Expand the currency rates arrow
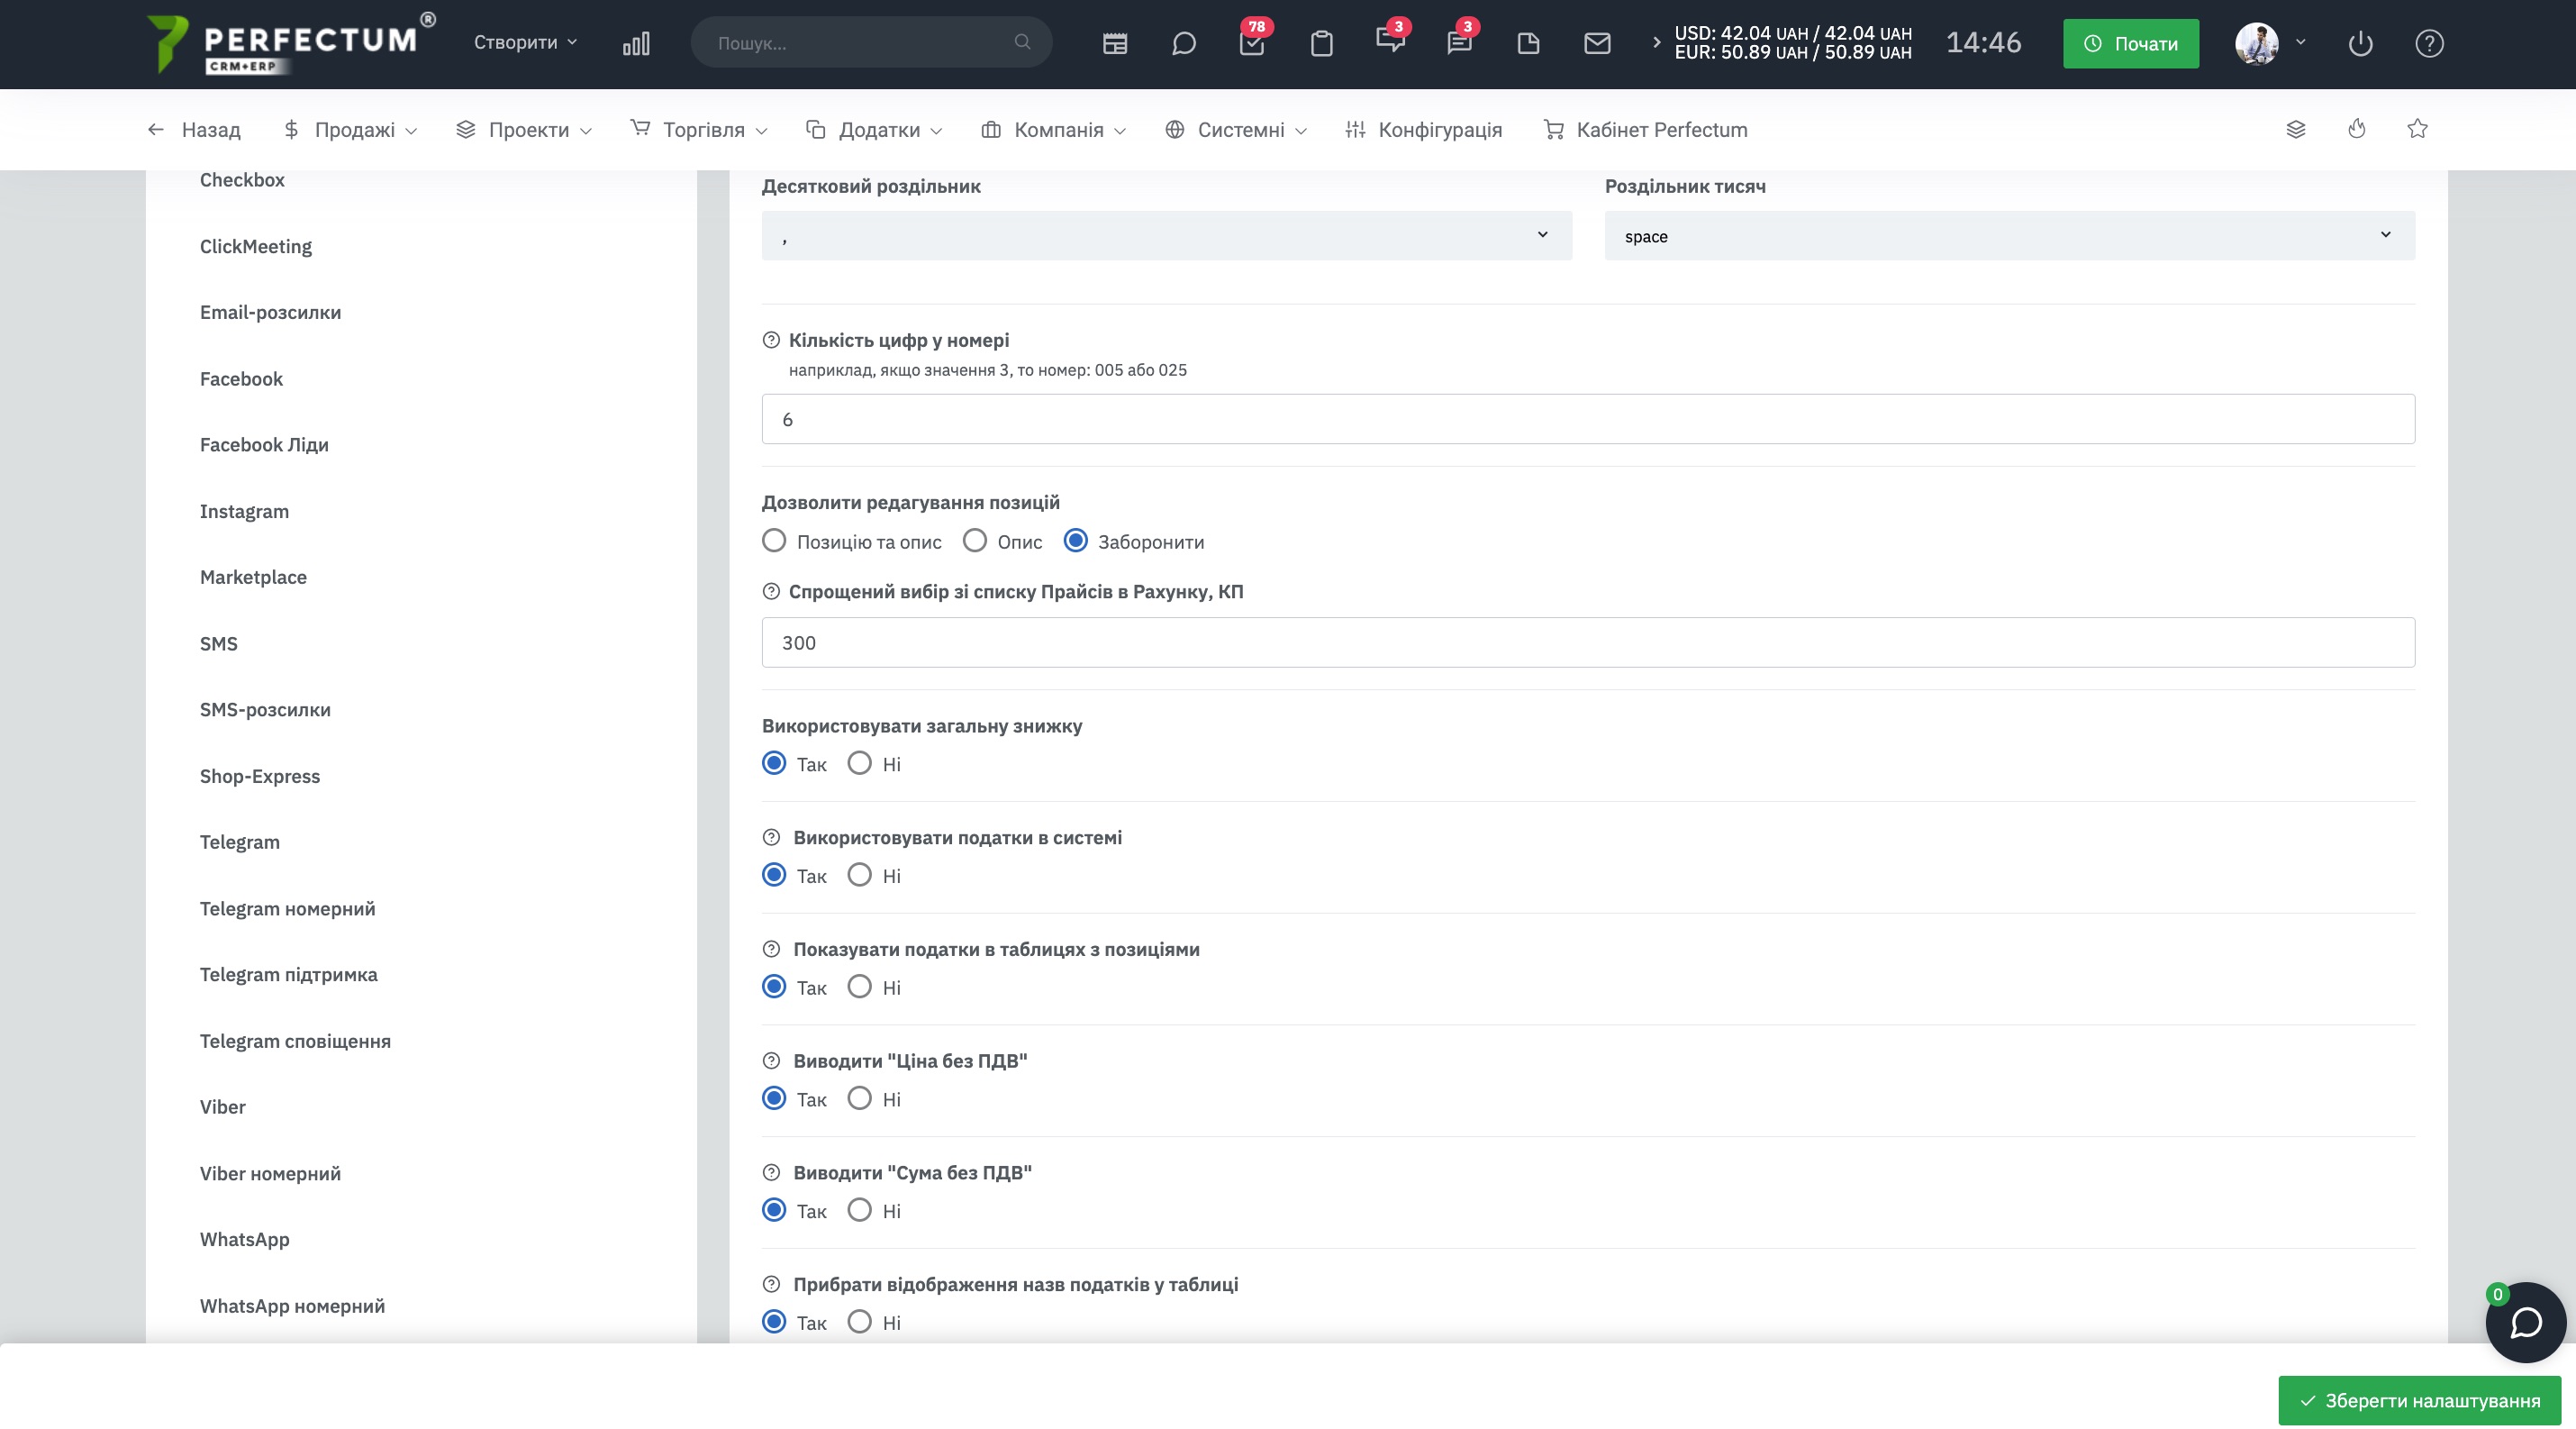The width and height of the screenshot is (2576, 1429). click(x=1656, y=42)
